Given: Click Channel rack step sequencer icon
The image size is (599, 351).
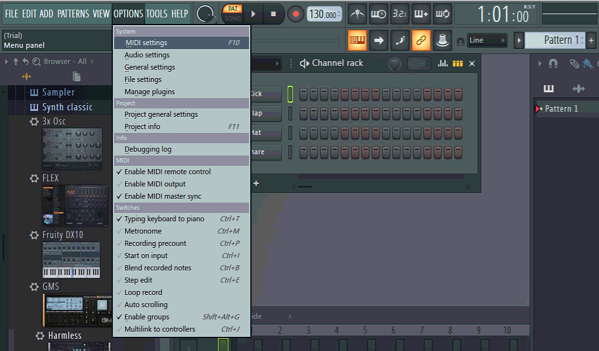Looking at the screenshot, I should (458, 63).
